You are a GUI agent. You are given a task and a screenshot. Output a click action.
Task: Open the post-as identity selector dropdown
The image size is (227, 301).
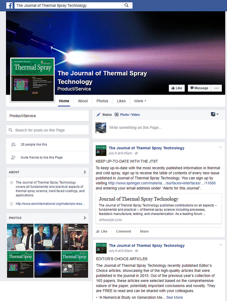click(x=215, y=114)
